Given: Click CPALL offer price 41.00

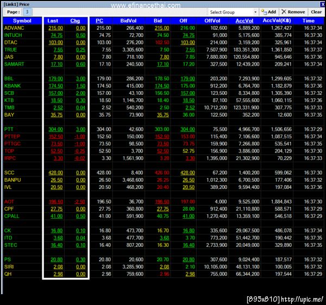Looking at the screenshot, I should 189,217.
